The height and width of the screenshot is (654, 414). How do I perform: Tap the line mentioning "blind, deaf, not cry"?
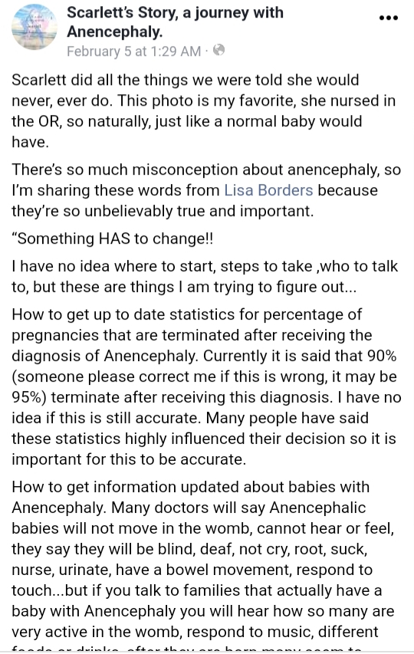click(x=189, y=549)
